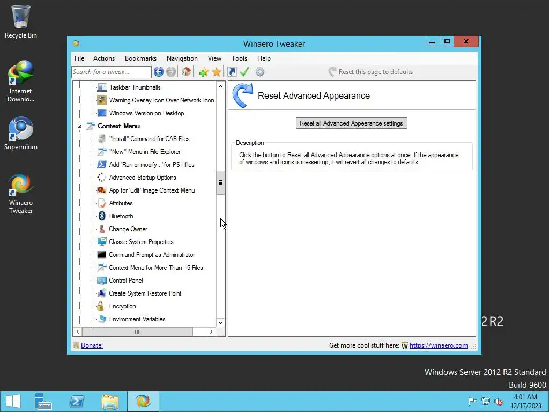Click the Encryption padlock icon
Image resolution: width=549 pixels, height=412 pixels.
pos(101,306)
